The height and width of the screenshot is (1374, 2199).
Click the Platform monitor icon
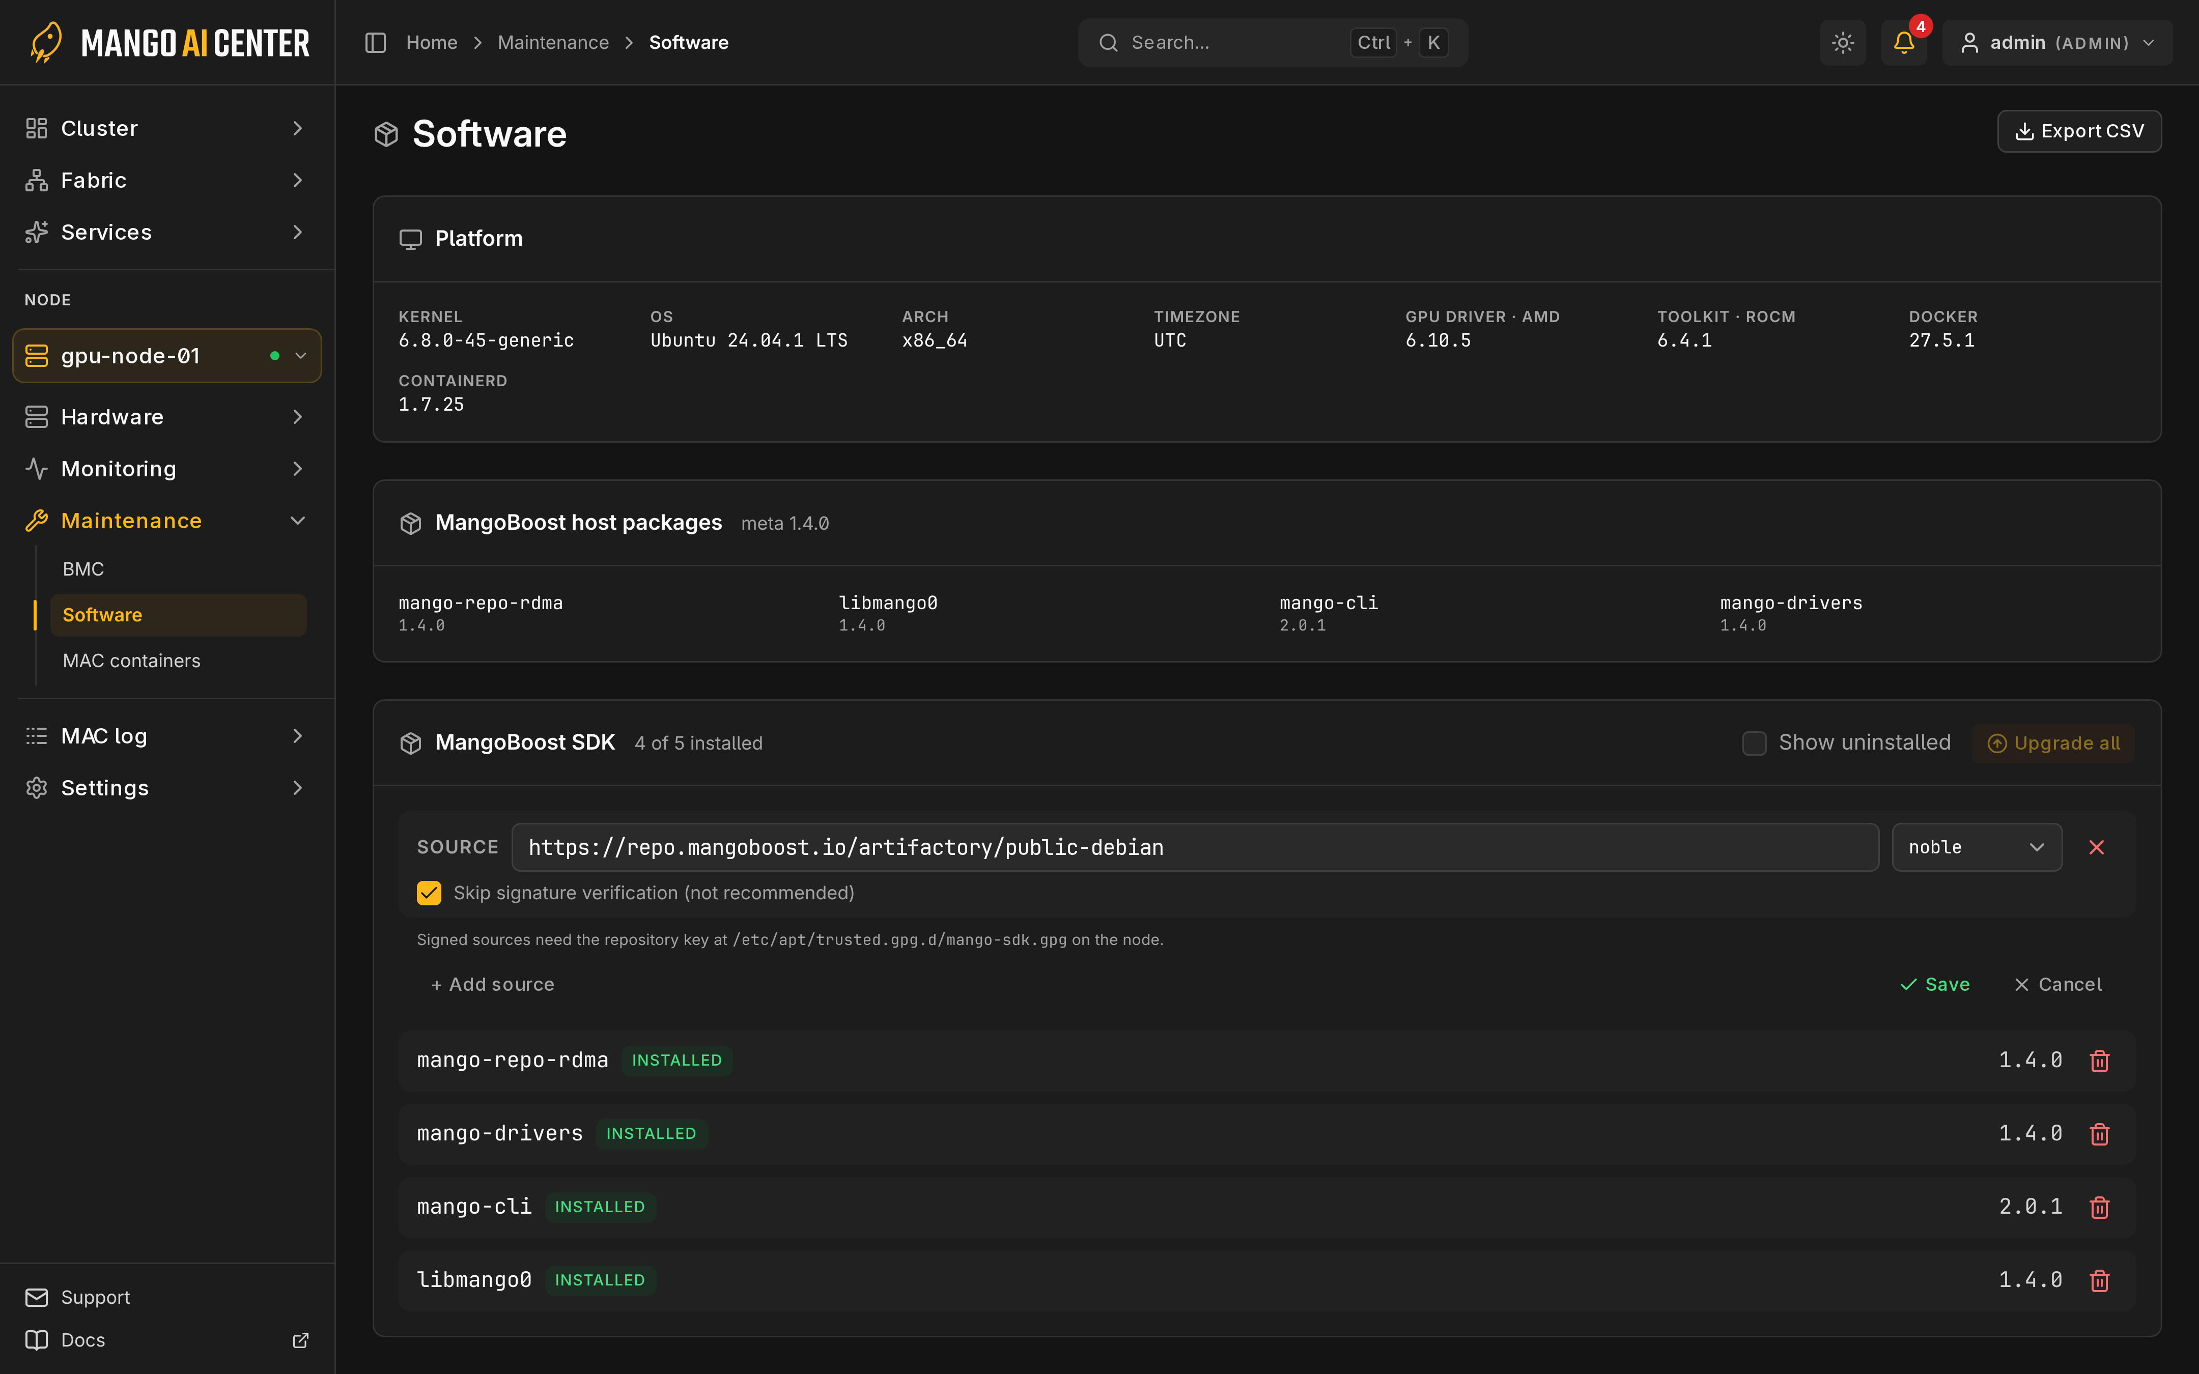411,239
